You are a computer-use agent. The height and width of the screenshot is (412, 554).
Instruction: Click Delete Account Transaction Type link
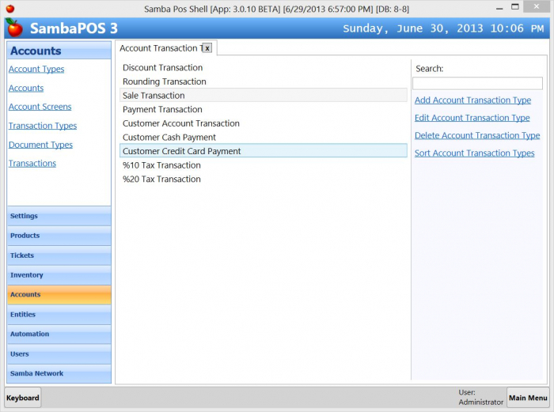pos(477,135)
